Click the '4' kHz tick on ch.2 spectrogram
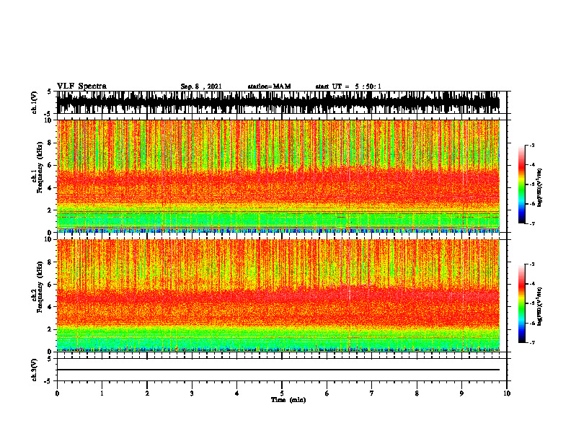 pyautogui.click(x=50, y=307)
